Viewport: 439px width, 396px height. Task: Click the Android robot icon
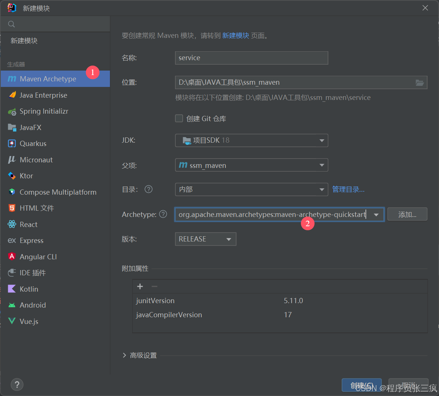[12, 305]
